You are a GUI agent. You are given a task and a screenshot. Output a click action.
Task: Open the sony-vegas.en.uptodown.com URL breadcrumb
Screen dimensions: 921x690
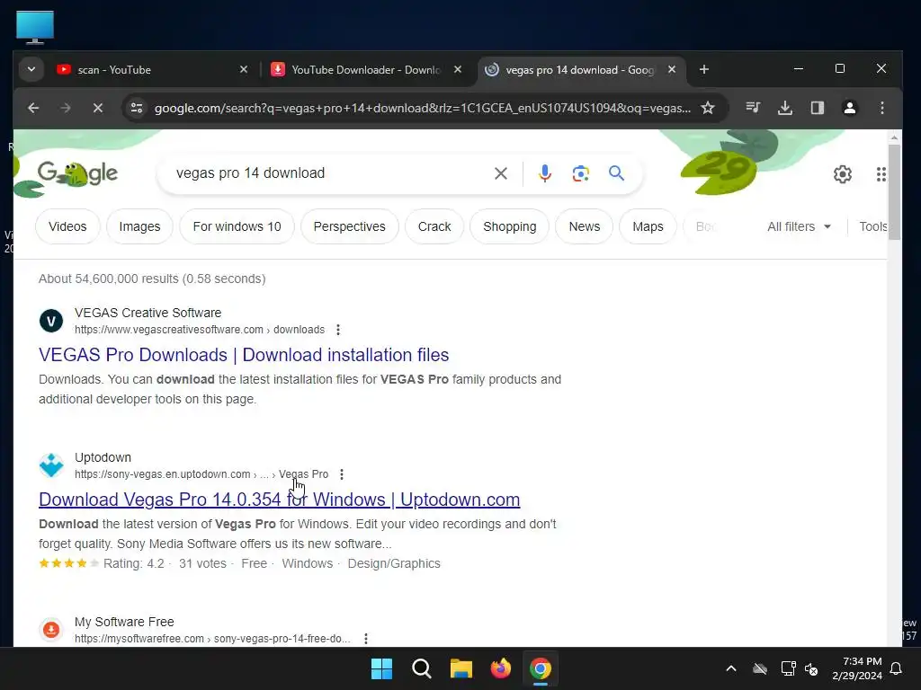(201, 474)
